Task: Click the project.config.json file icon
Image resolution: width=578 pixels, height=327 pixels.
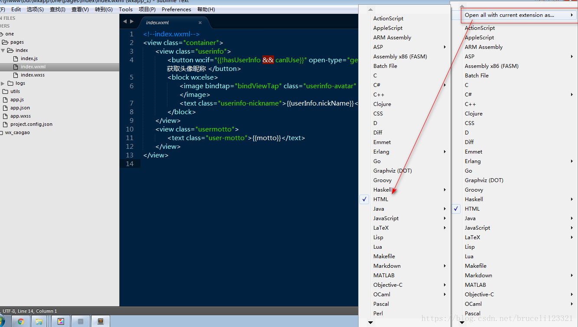Action: pyautogui.click(x=5, y=124)
